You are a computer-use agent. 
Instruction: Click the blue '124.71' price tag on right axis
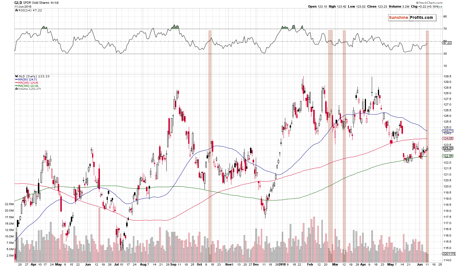click(x=448, y=131)
